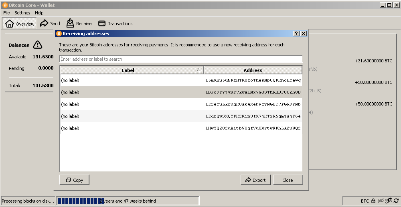Select address 15mXhu5uNRfHTKofoThesNpUQFKhoHYewq
The image size is (401, 207).
253,80
